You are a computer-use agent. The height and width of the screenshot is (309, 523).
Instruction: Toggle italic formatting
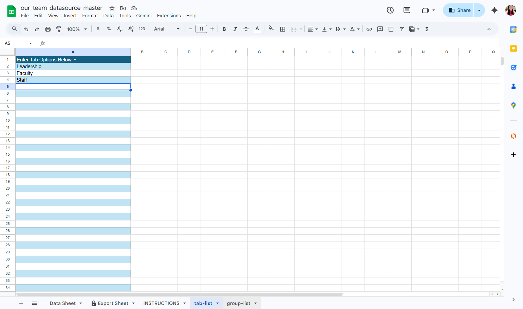[235, 29]
